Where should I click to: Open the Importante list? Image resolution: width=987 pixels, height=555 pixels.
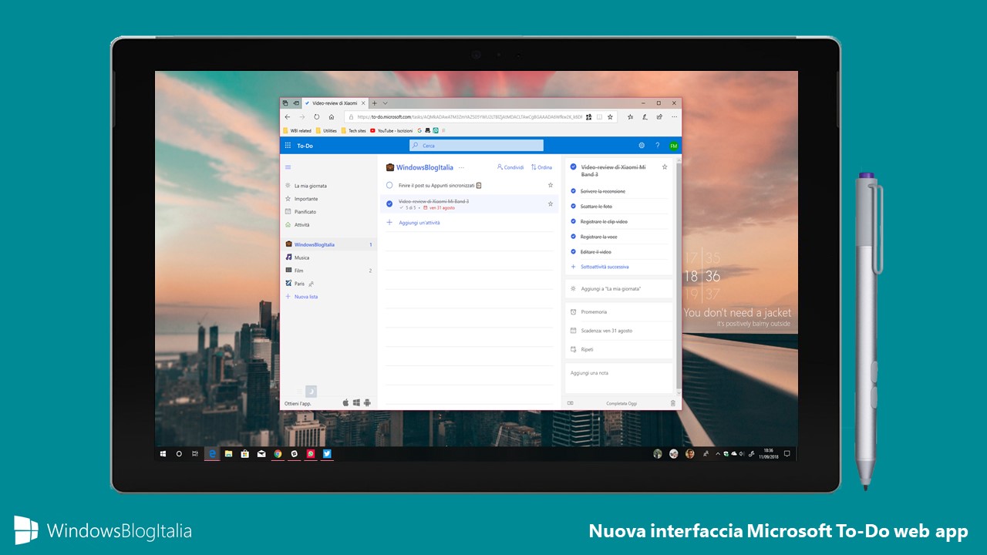click(x=328, y=199)
